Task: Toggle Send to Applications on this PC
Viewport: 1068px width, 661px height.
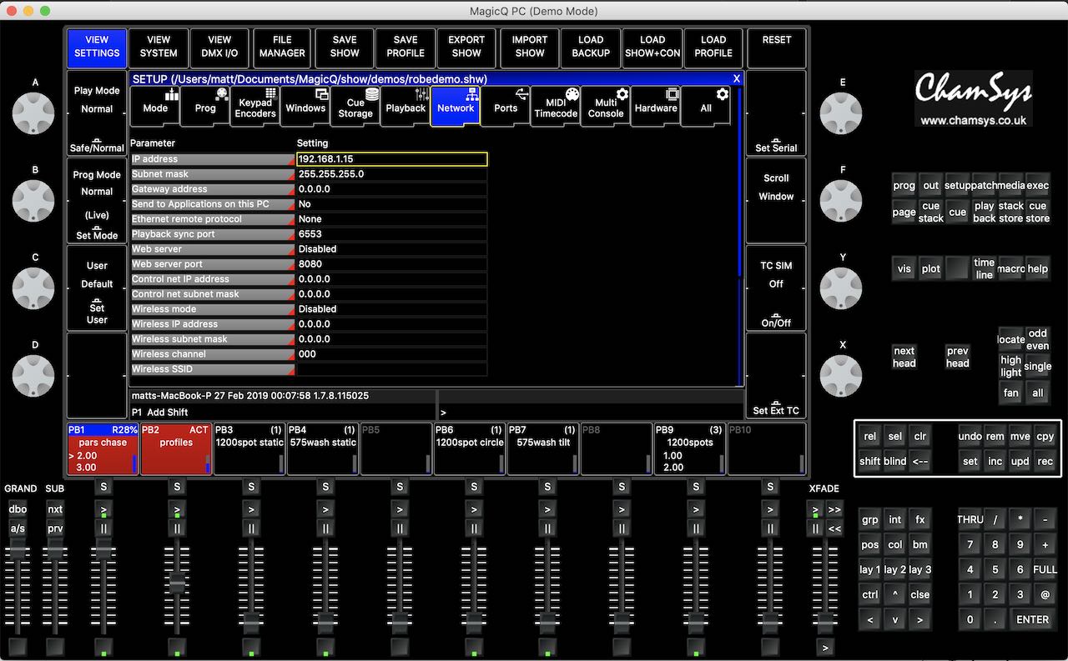Action: tap(392, 204)
